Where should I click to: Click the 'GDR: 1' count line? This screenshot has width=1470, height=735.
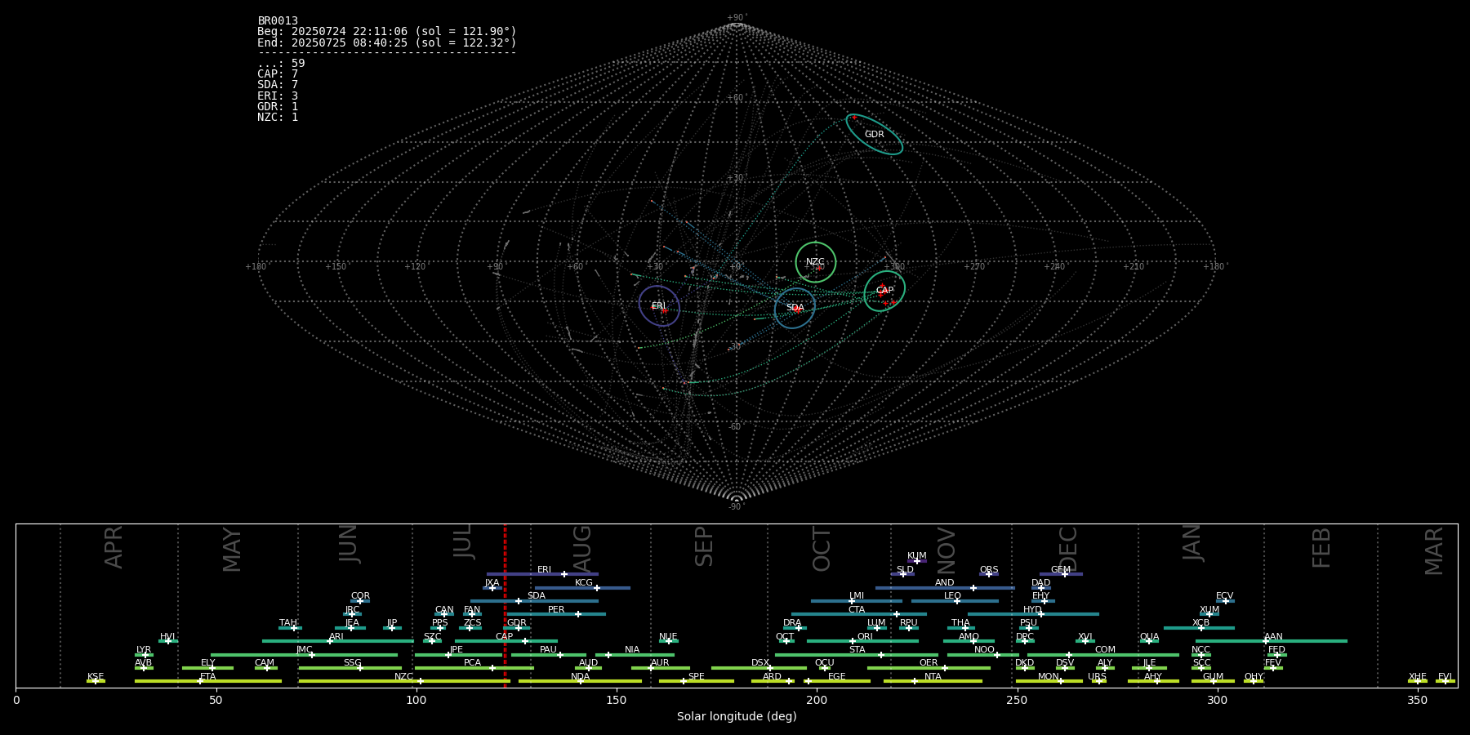coord(278,107)
